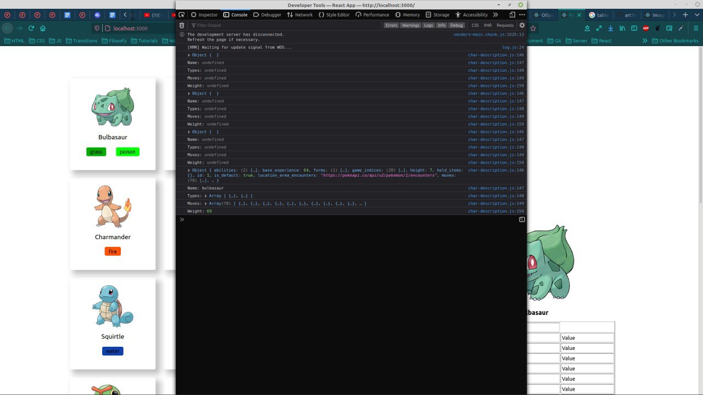
Task: Switch to Inspector tab in DevTools
Action: [x=204, y=15]
